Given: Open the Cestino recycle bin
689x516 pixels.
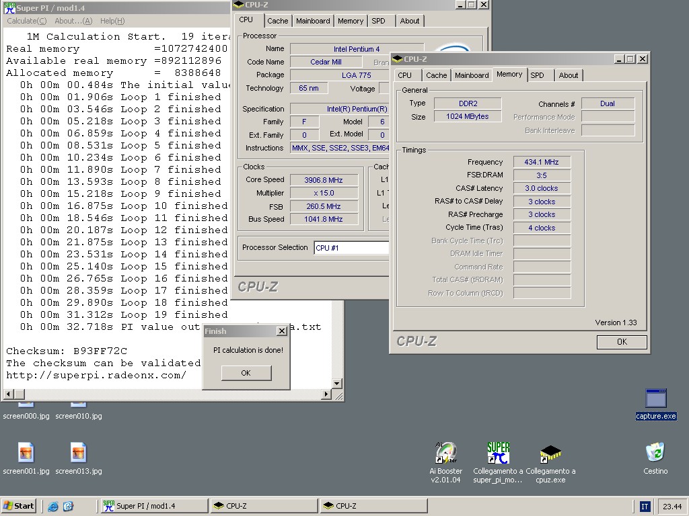Looking at the screenshot, I should 655,452.
